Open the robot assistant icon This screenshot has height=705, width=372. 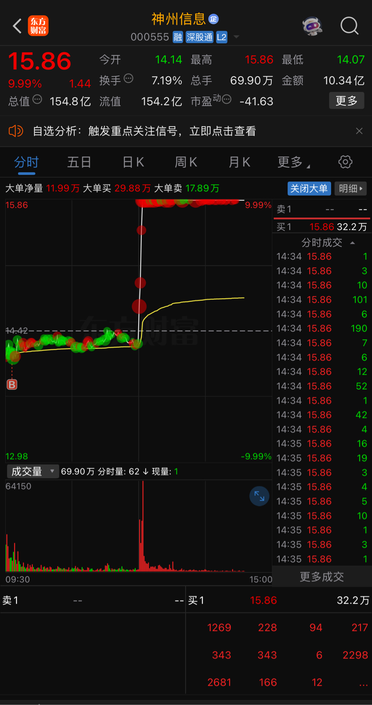[x=312, y=26]
